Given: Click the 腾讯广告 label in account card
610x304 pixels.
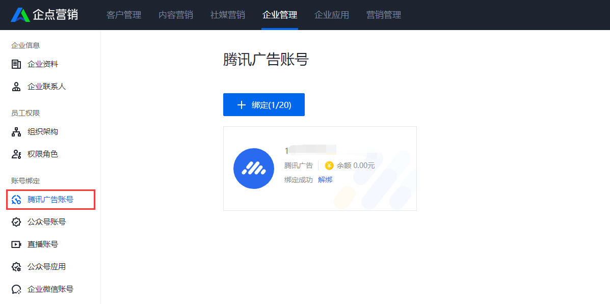Looking at the screenshot, I should click(299, 165).
